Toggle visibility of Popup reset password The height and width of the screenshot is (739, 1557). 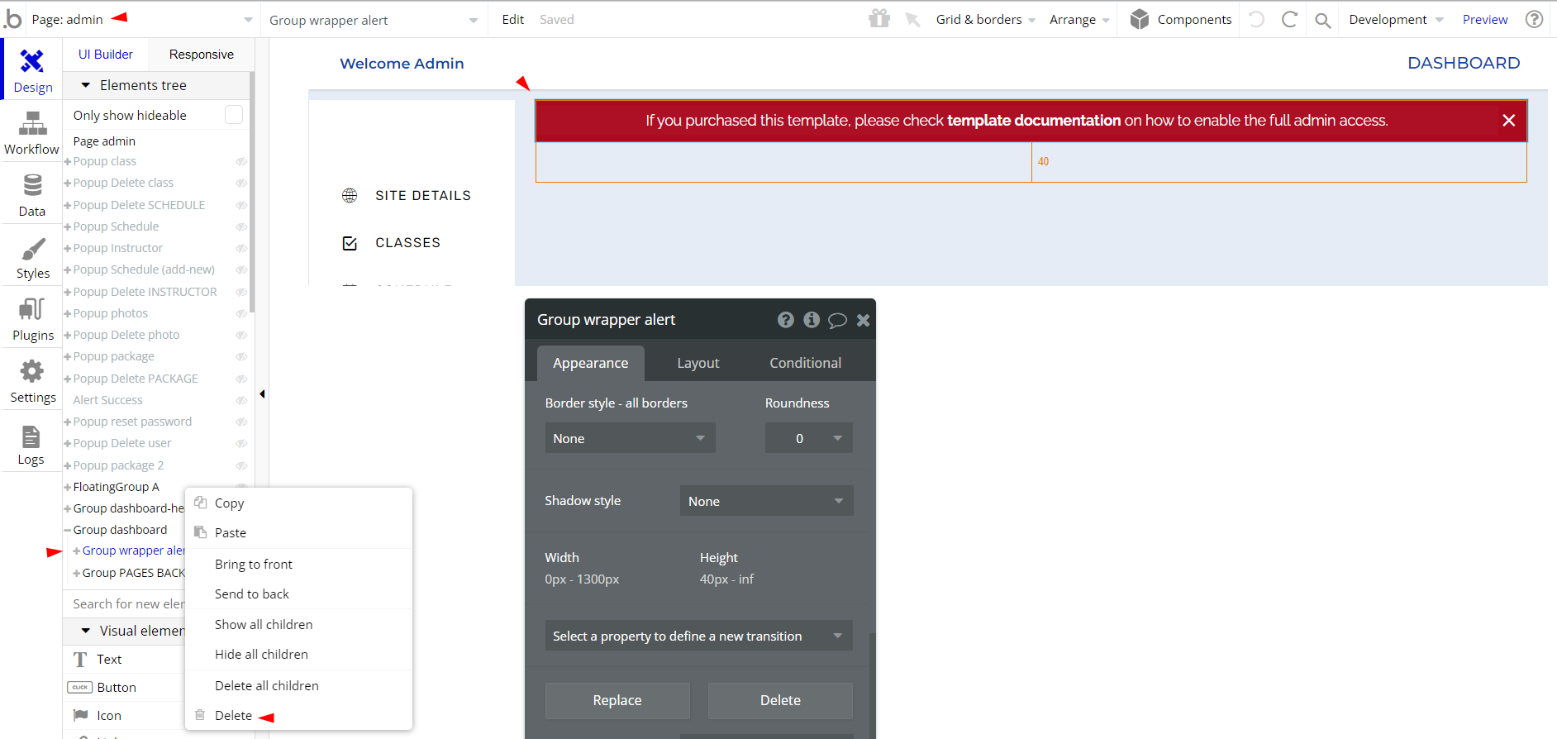(241, 422)
